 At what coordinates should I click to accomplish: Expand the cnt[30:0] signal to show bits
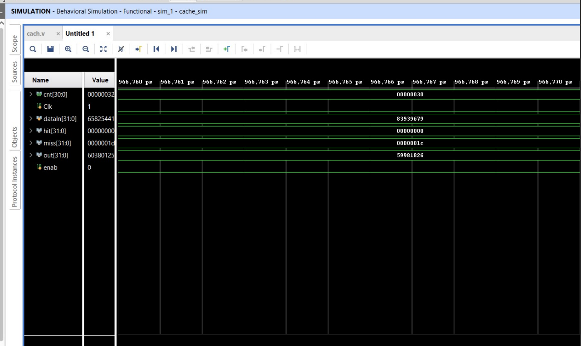tap(32, 93)
